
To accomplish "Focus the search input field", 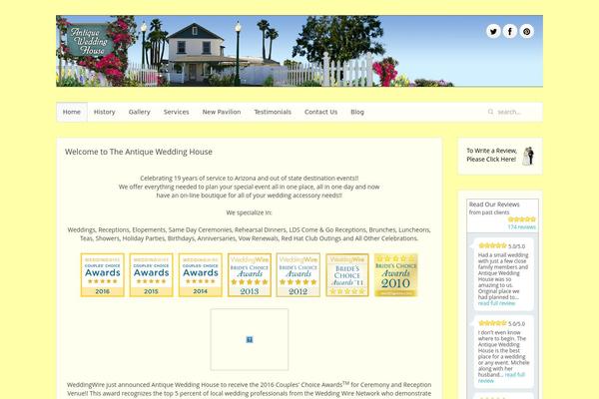I will click(514, 112).
